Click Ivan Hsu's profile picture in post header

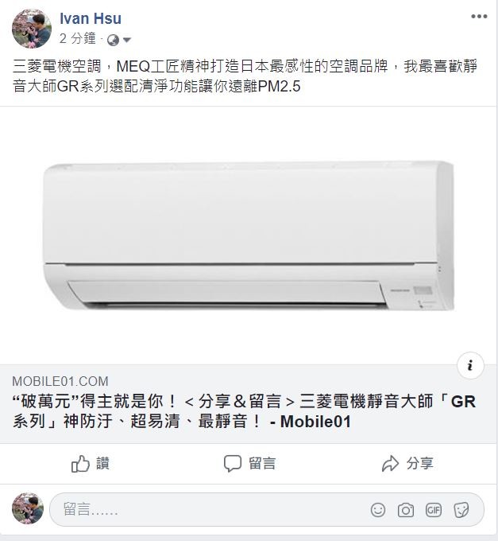pos(32,29)
